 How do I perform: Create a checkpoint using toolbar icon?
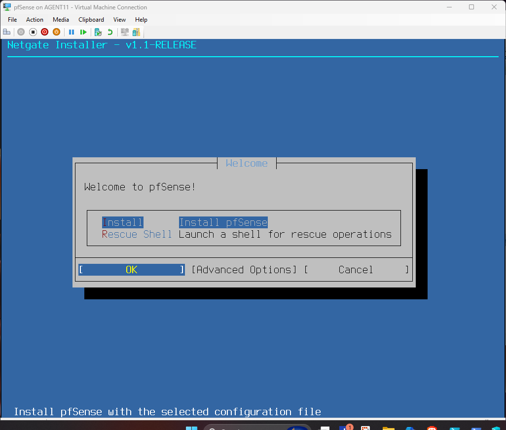click(x=98, y=32)
